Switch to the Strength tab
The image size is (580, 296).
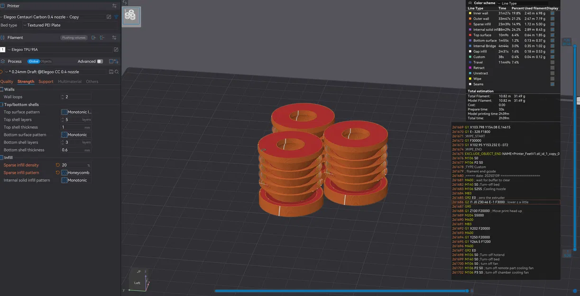tap(26, 81)
